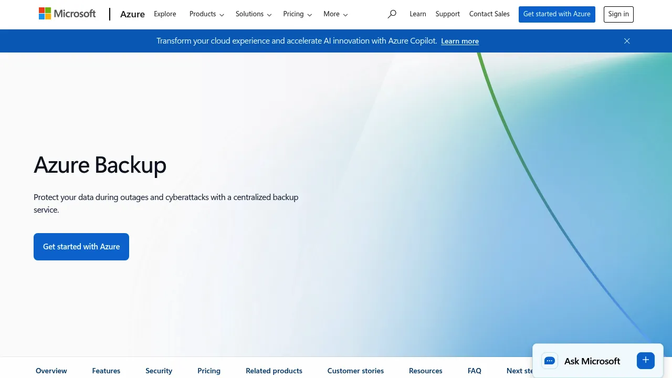Click the Microsoft logo
Viewport: 672px width, 378px height.
(67, 14)
